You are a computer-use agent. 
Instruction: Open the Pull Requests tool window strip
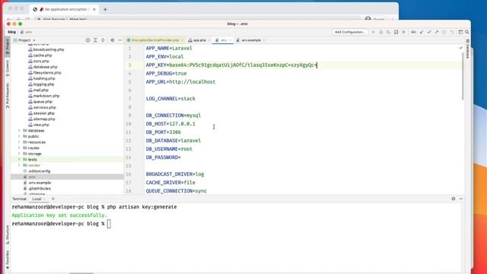point(8,96)
